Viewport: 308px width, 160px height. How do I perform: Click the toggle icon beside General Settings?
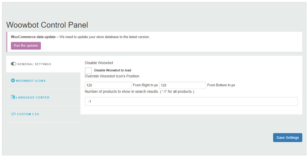14,64
